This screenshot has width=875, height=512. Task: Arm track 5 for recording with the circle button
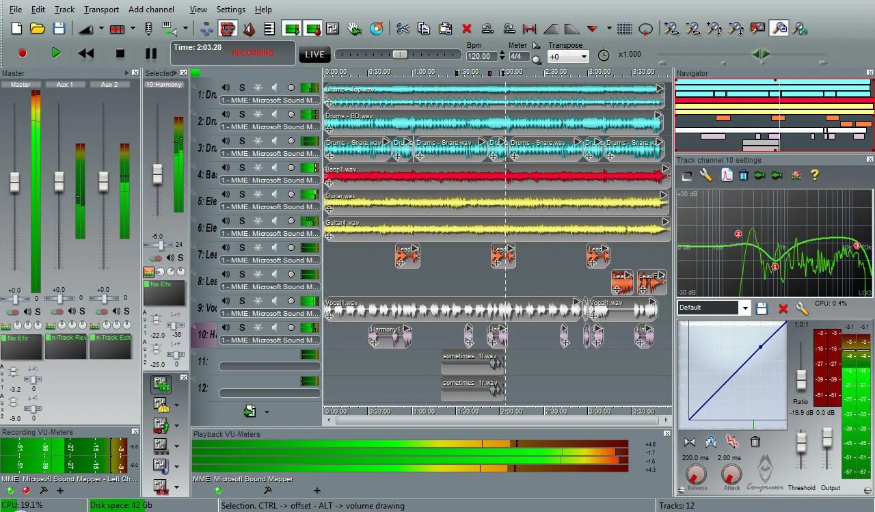coord(291,194)
